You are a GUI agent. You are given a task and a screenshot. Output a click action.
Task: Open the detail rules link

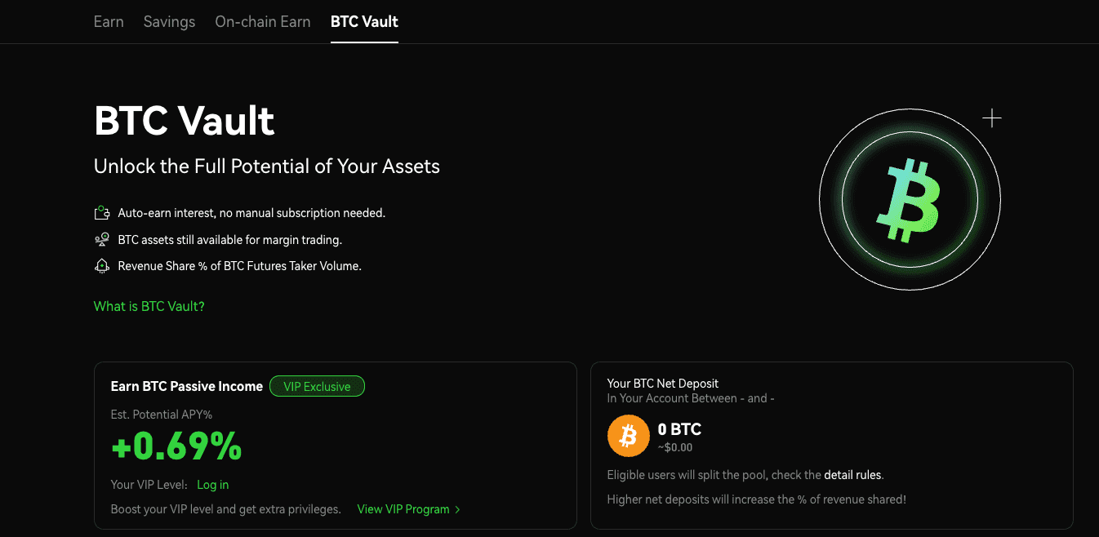click(852, 474)
